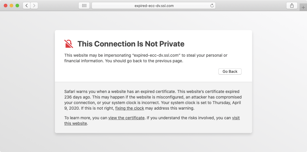Click the red crossed-out lock warning icon
This screenshot has height=152, width=307.
pyautogui.click(x=69, y=44)
